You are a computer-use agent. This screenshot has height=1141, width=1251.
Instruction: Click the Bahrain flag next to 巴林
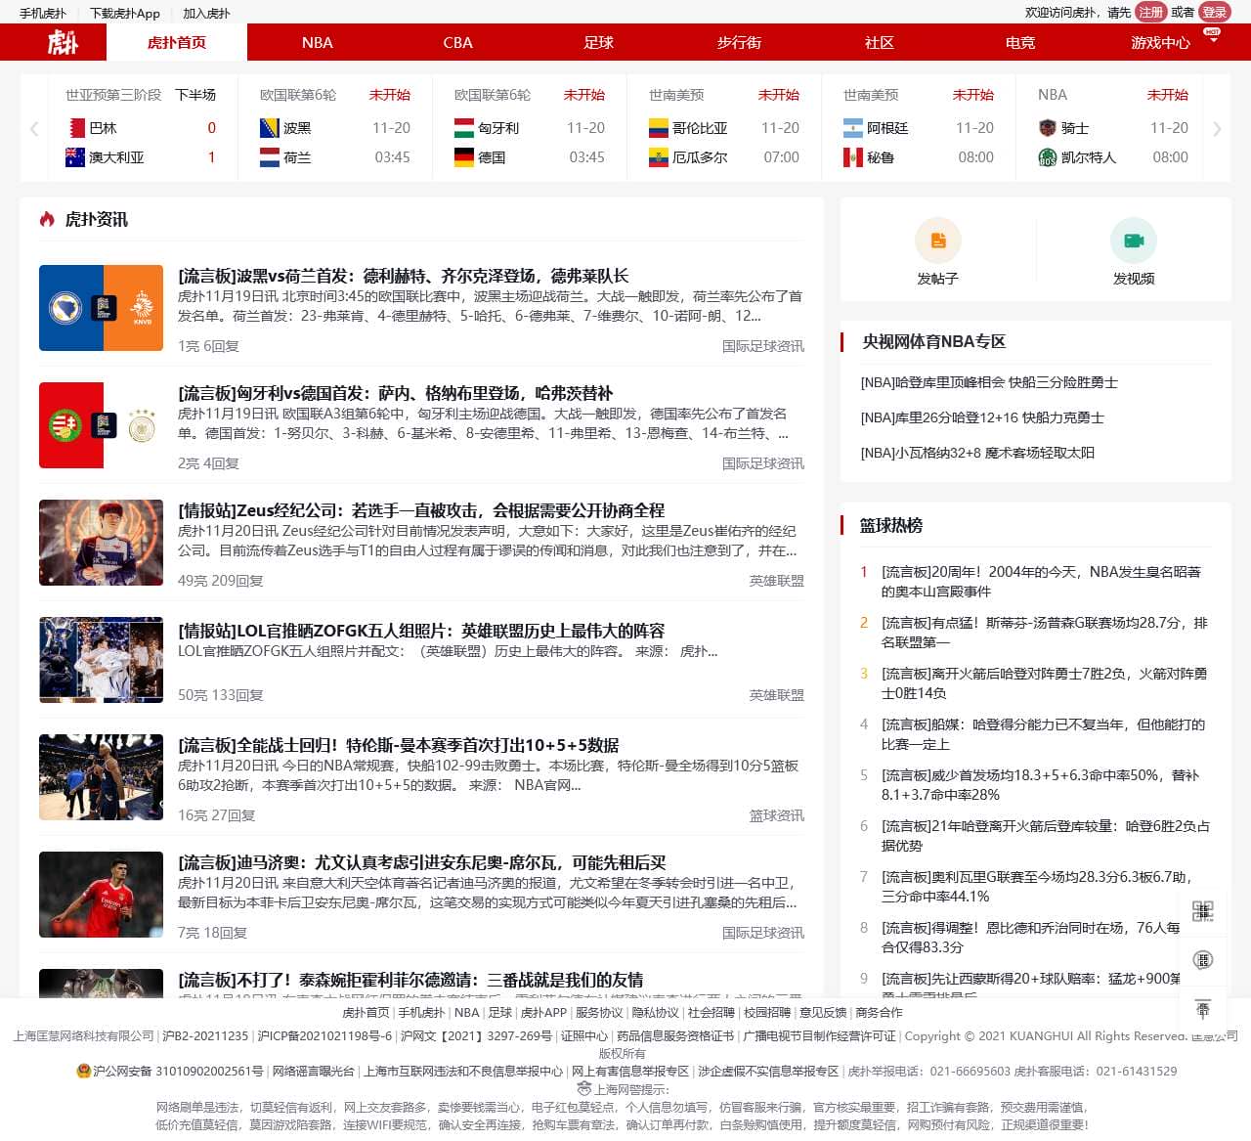click(x=75, y=128)
